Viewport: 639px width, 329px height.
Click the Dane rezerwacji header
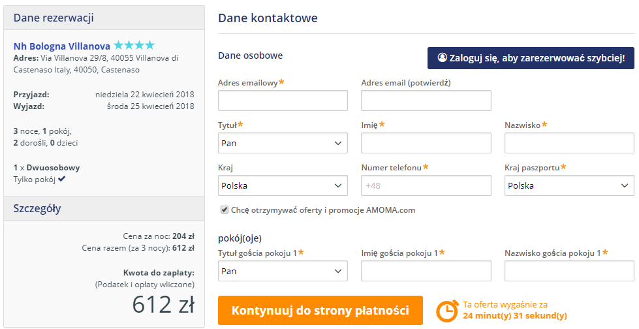click(x=104, y=18)
